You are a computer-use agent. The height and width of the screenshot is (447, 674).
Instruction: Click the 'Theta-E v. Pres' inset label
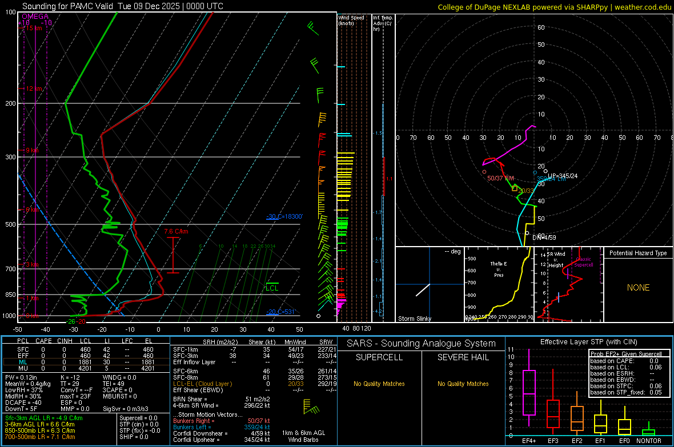pos(499,269)
